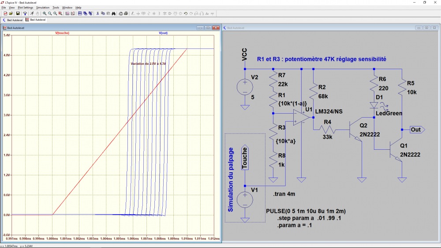441x248 pixels.
Task: Open the Plot Settings menu
Action: [25, 7]
